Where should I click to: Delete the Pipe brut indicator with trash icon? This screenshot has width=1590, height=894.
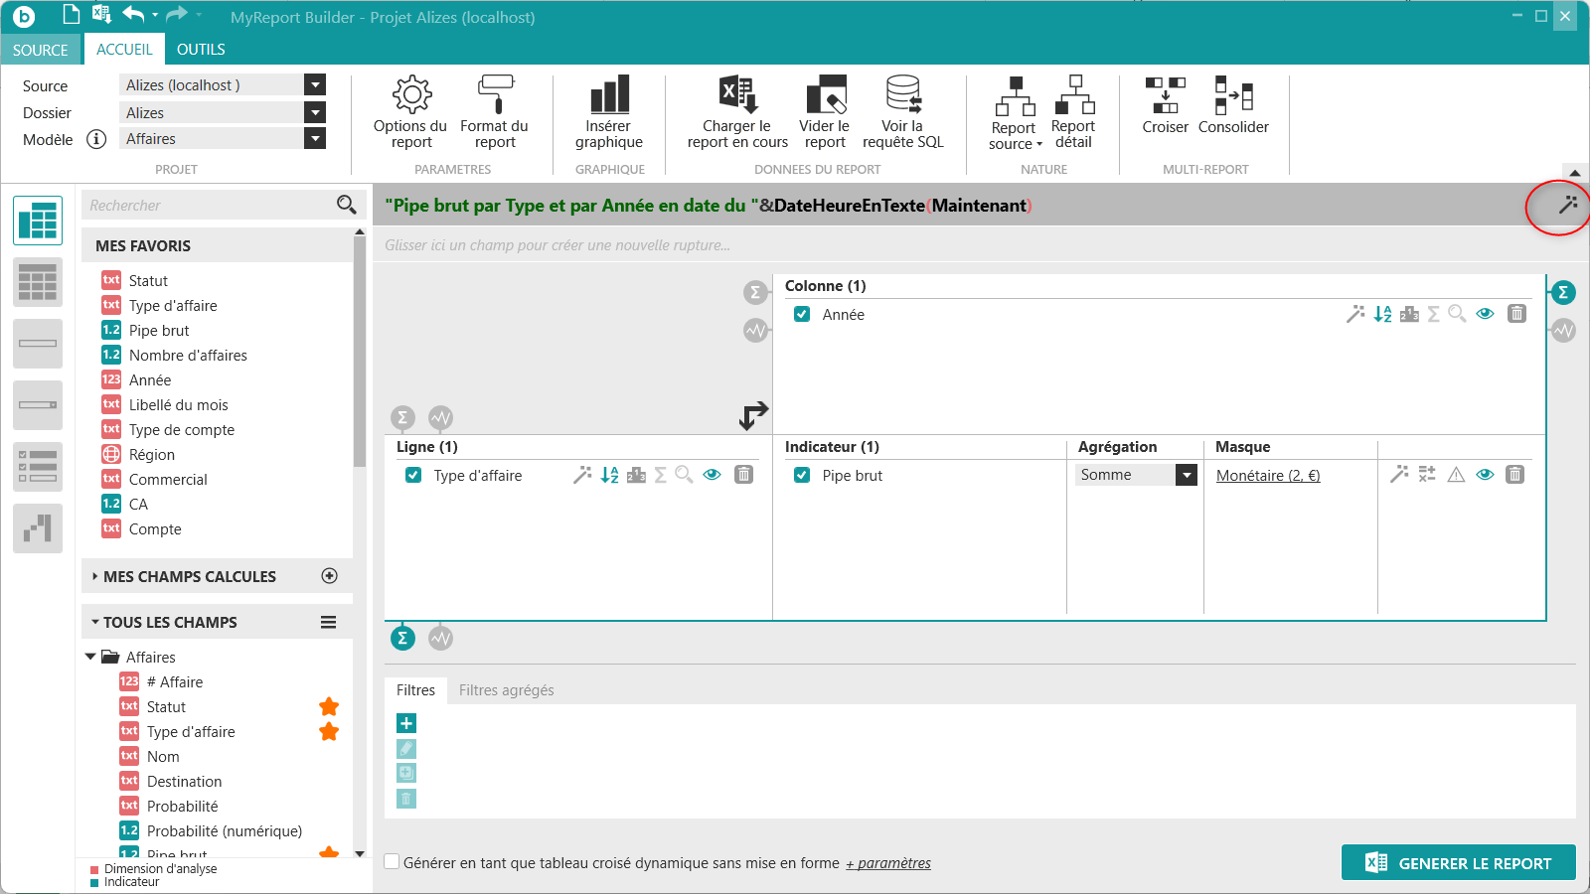click(x=1514, y=475)
